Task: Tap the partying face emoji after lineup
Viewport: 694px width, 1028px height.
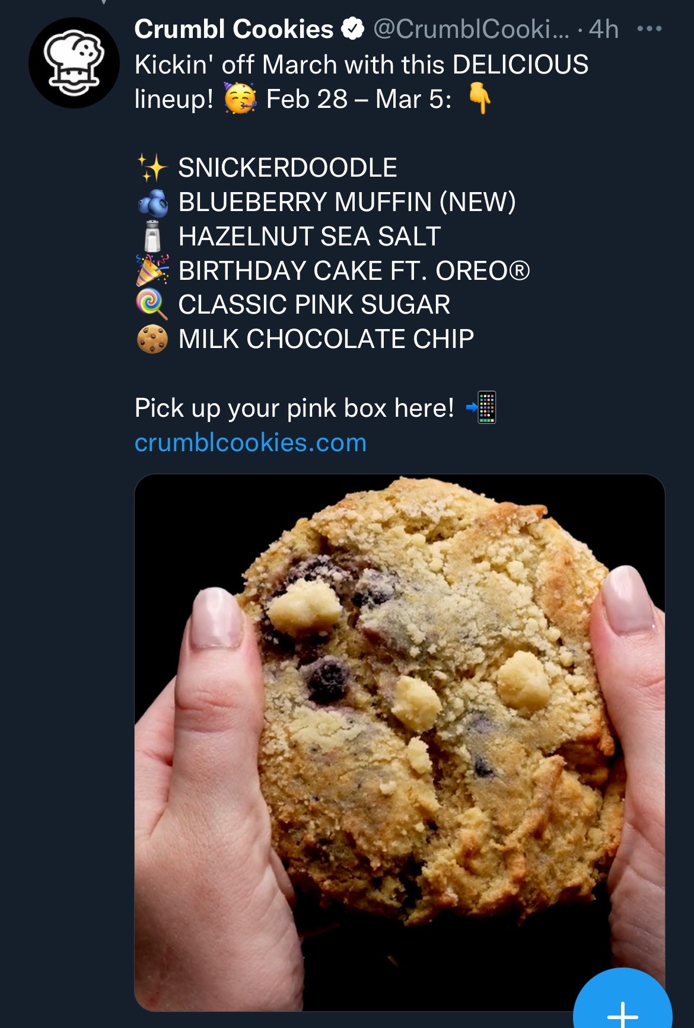Action: point(240,98)
